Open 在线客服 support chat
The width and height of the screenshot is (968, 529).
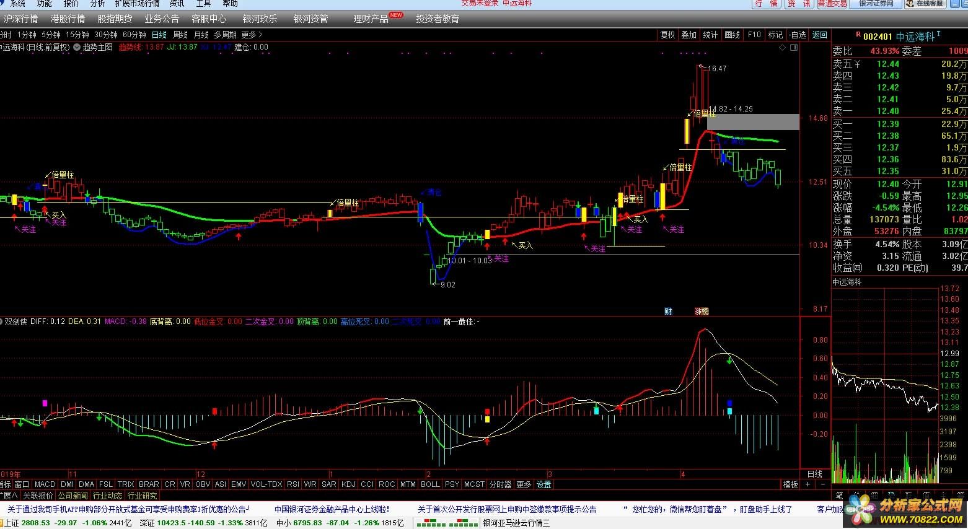tap(925, 4)
